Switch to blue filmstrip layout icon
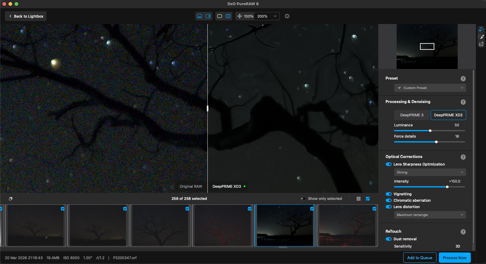The image size is (486, 264). [x=368, y=199]
